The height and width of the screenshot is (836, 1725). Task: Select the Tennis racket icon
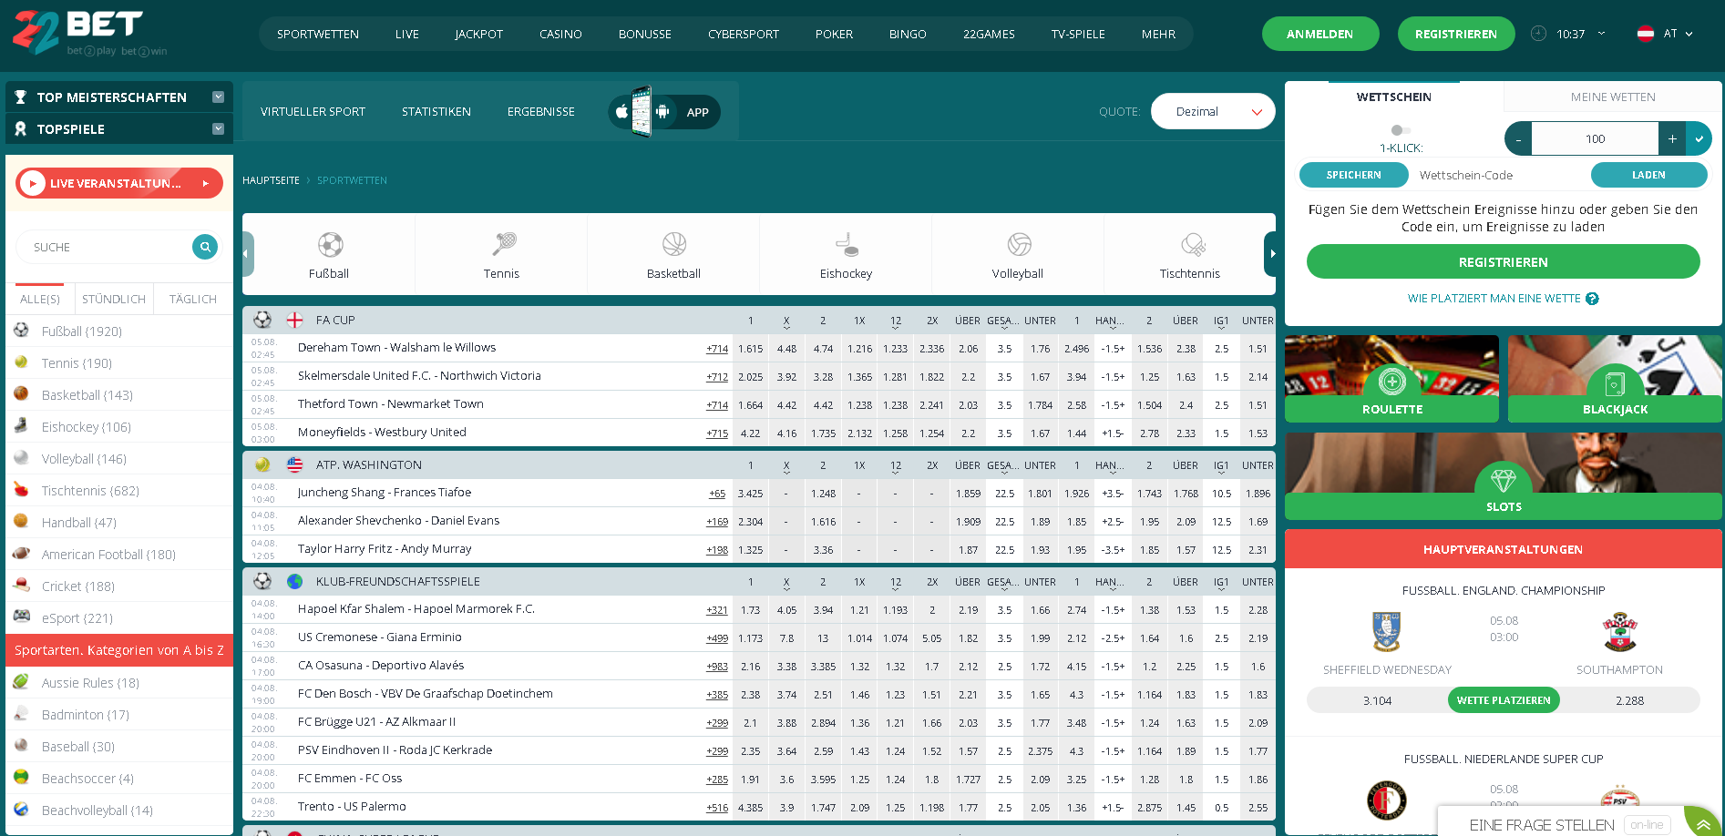click(502, 244)
